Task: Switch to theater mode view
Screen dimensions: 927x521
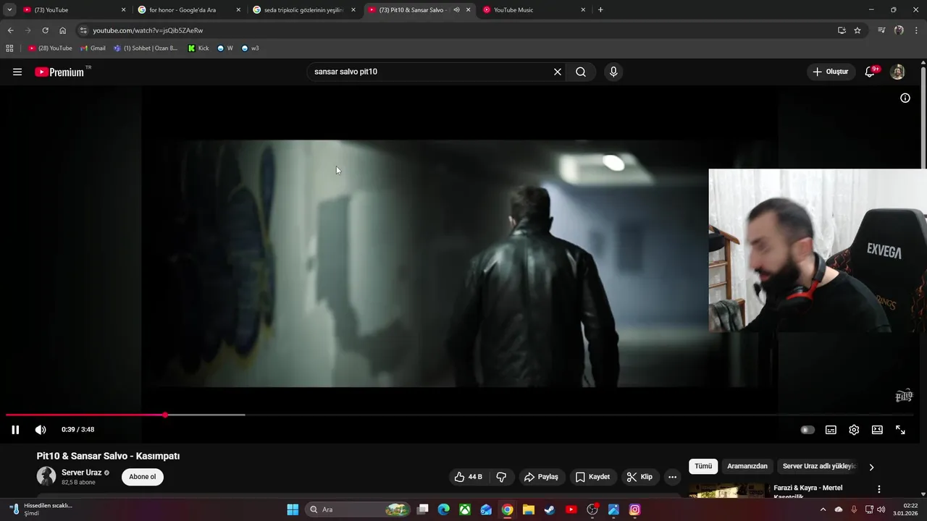Action: (877, 430)
